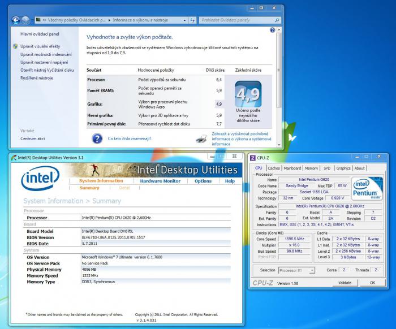Switch to the Graphics tab in CPU-Z

coord(343,168)
